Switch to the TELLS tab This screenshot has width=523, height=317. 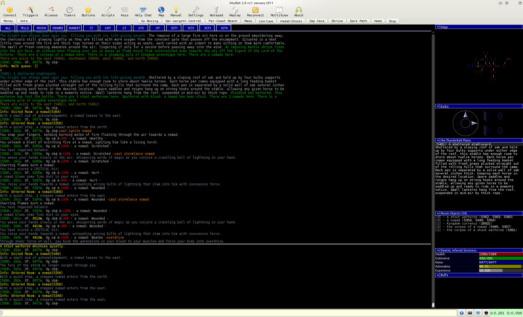[25, 28]
